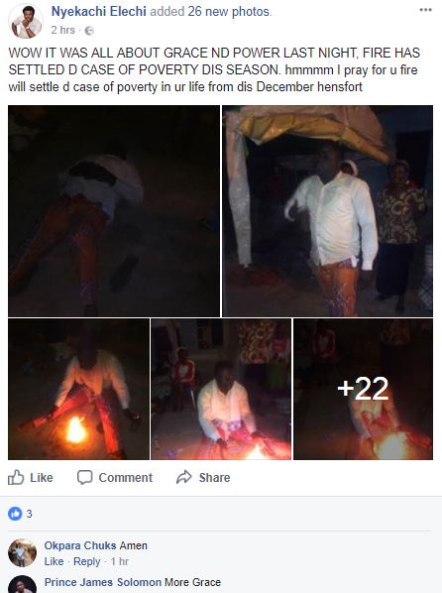Click the globe privacy icon beside 2 hrs
Image resolution: width=442 pixels, height=593 pixels.
pyautogui.click(x=89, y=31)
